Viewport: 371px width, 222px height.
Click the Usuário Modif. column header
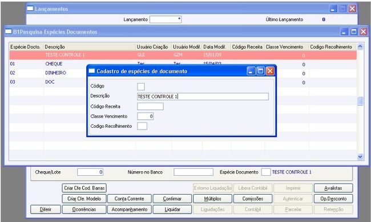click(x=187, y=47)
